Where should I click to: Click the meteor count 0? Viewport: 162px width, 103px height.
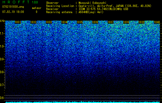click(37, 12)
